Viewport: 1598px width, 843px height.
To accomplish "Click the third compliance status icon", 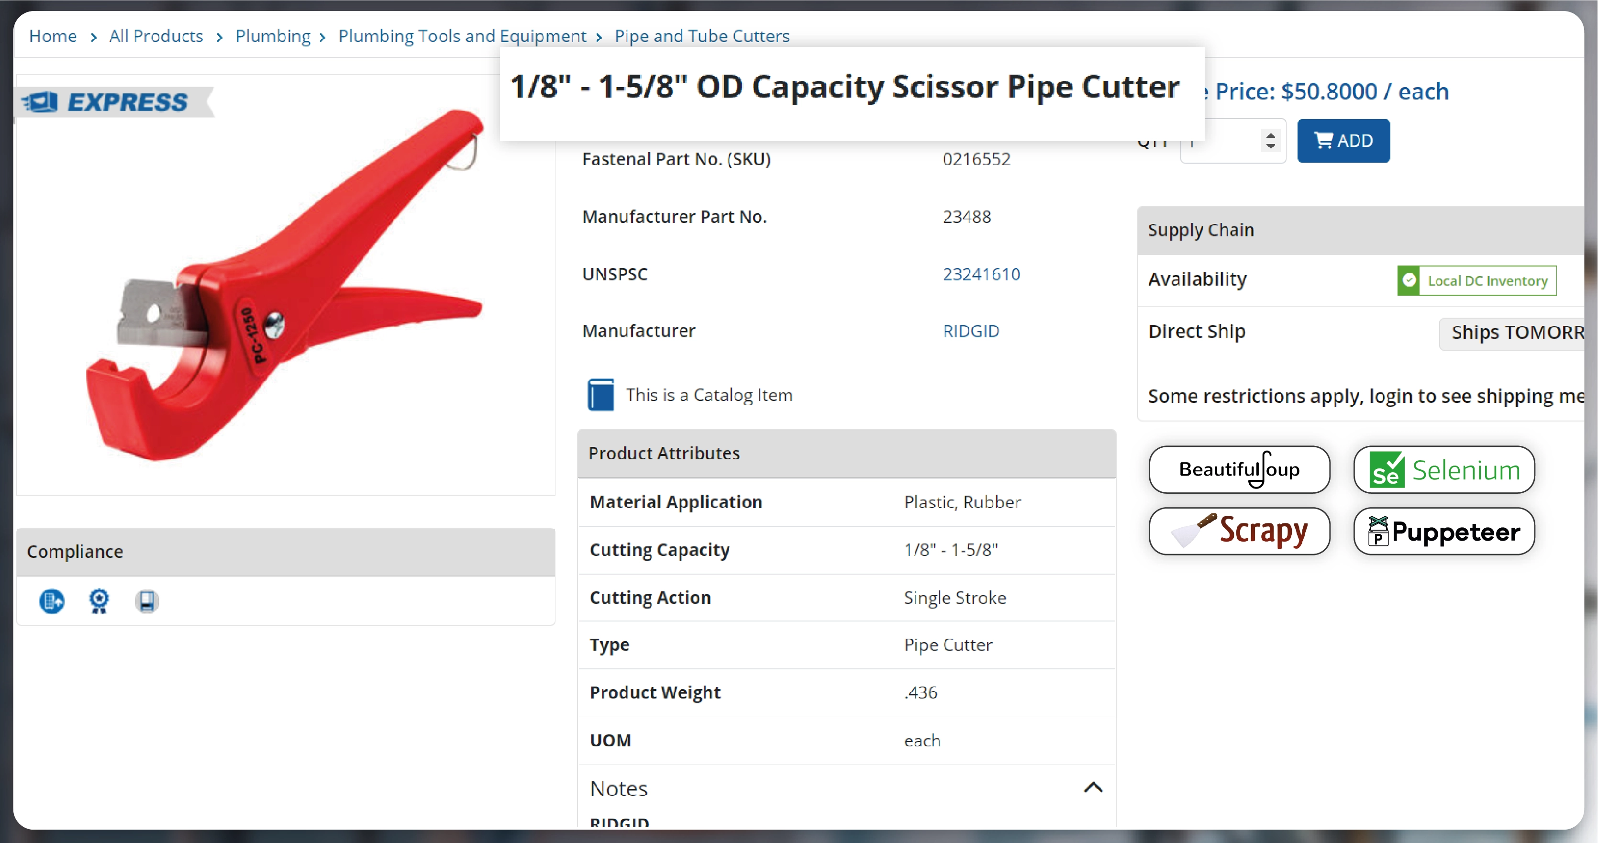I will pyautogui.click(x=148, y=601).
